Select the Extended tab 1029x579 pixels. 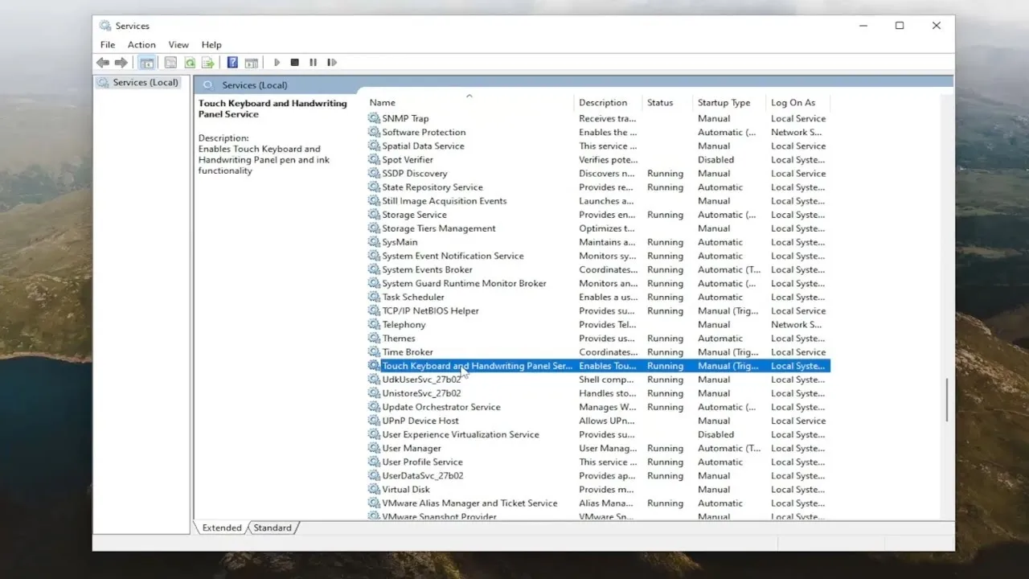click(x=220, y=528)
